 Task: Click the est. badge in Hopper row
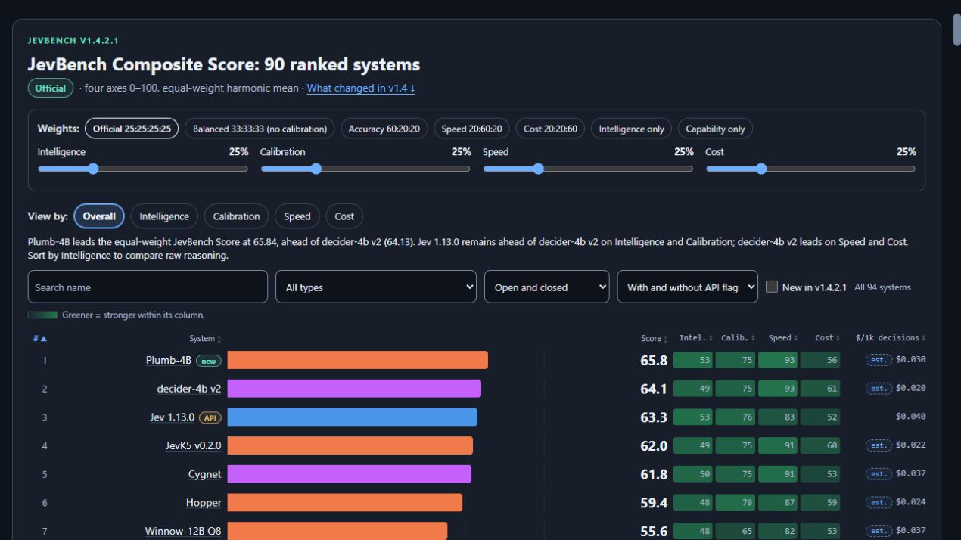(x=879, y=502)
